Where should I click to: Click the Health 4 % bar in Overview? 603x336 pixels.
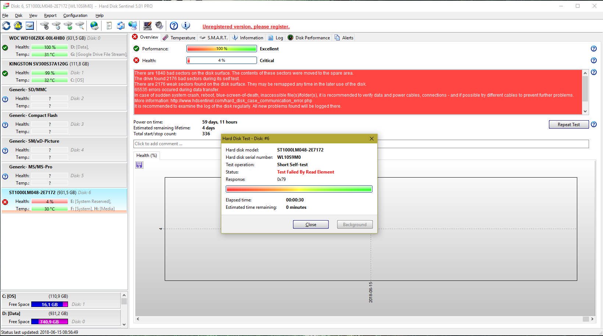coord(221,60)
